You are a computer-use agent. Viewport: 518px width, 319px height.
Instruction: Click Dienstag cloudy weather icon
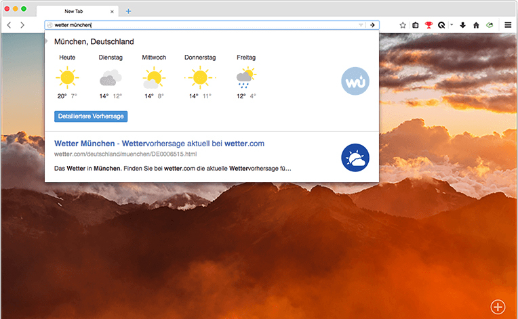(111, 77)
